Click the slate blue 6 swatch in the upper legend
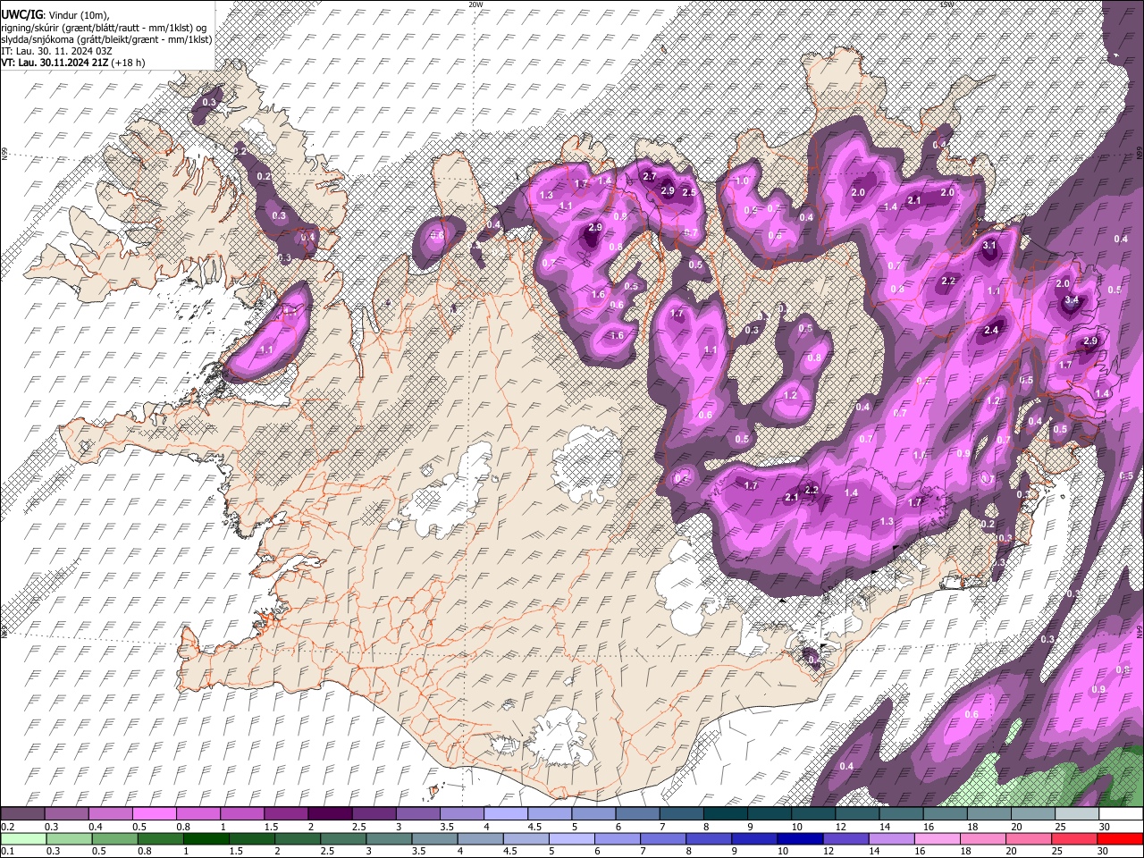 pos(638,813)
